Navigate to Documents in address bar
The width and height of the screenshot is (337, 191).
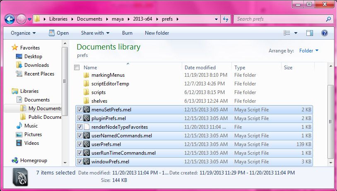pyautogui.click(x=89, y=19)
